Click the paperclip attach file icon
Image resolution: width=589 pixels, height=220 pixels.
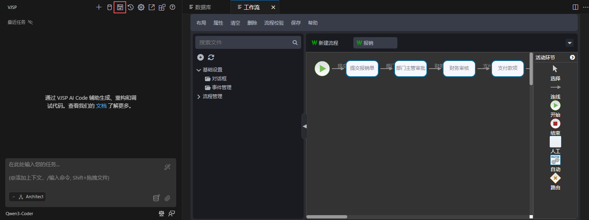tap(167, 198)
